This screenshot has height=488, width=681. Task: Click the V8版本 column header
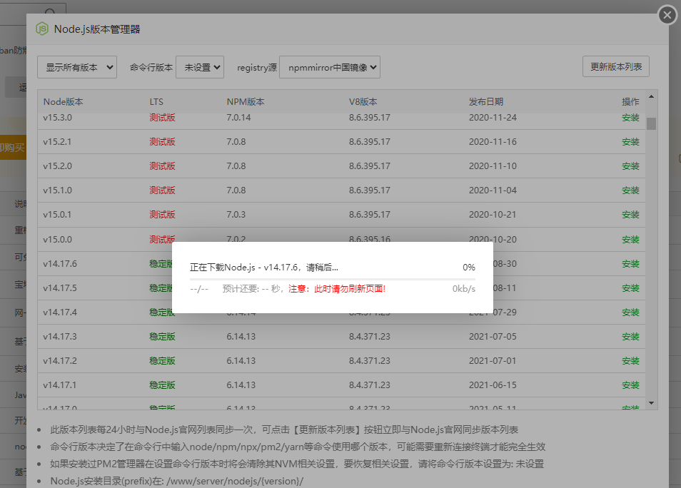pos(363,102)
